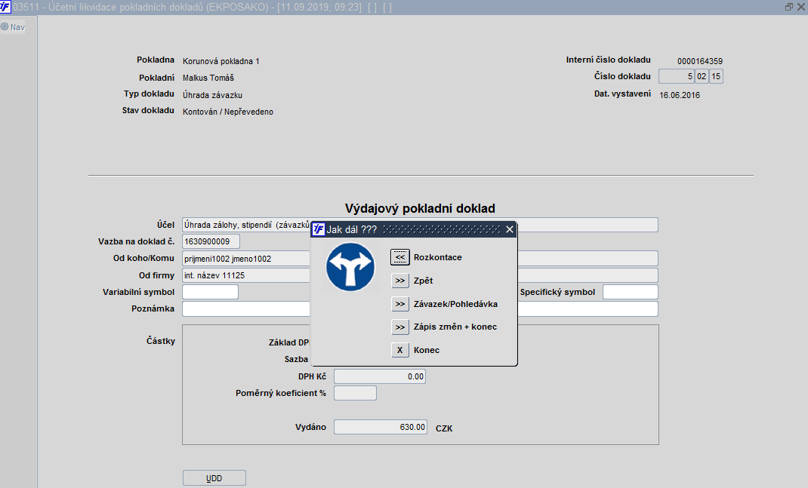Click the application icon in main title bar
This screenshot has width=808, height=488.
[x=5, y=7]
